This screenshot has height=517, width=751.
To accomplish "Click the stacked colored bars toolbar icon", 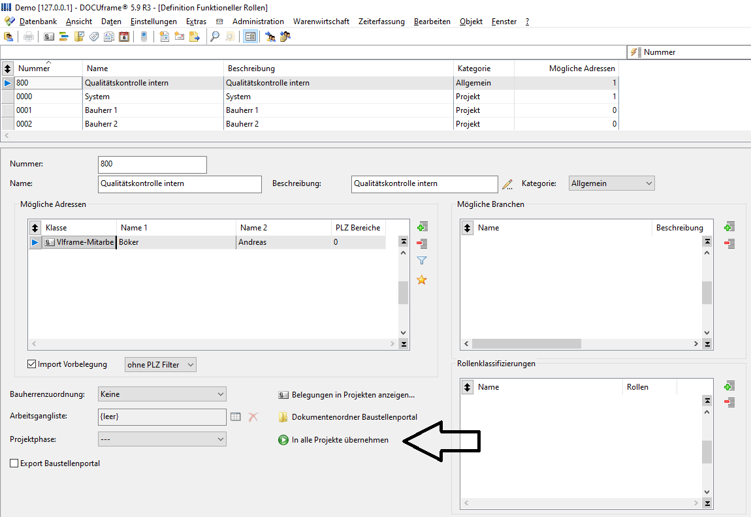I will click(x=64, y=37).
